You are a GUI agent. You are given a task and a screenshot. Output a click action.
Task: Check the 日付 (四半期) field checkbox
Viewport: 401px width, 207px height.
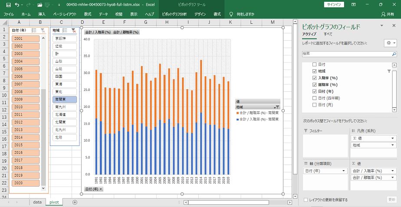tap(315, 98)
